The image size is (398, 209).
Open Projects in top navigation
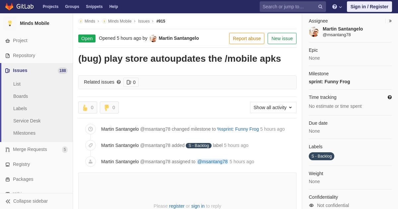coord(50,7)
